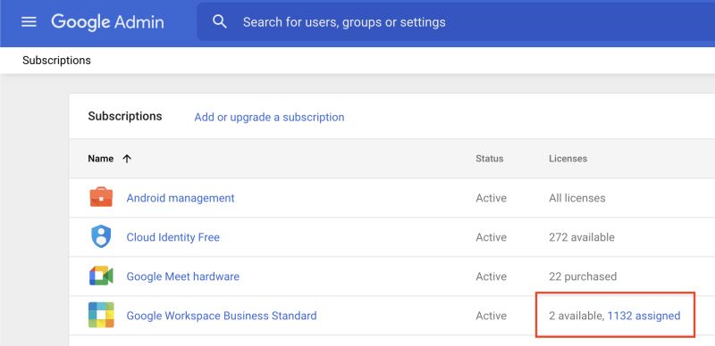Click the search magnifier icon
The height and width of the screenshot is (346, 715).
tap(220, 21)
